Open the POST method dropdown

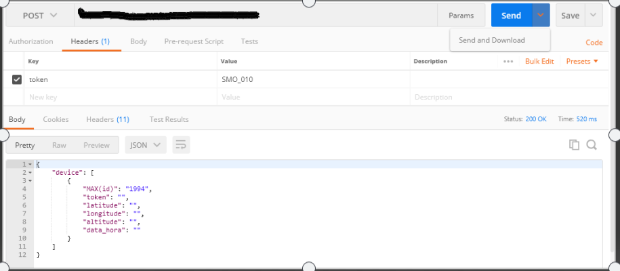[x=39, y=16]
